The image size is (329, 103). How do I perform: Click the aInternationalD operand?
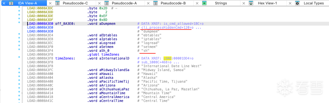(x=114, y=58)
